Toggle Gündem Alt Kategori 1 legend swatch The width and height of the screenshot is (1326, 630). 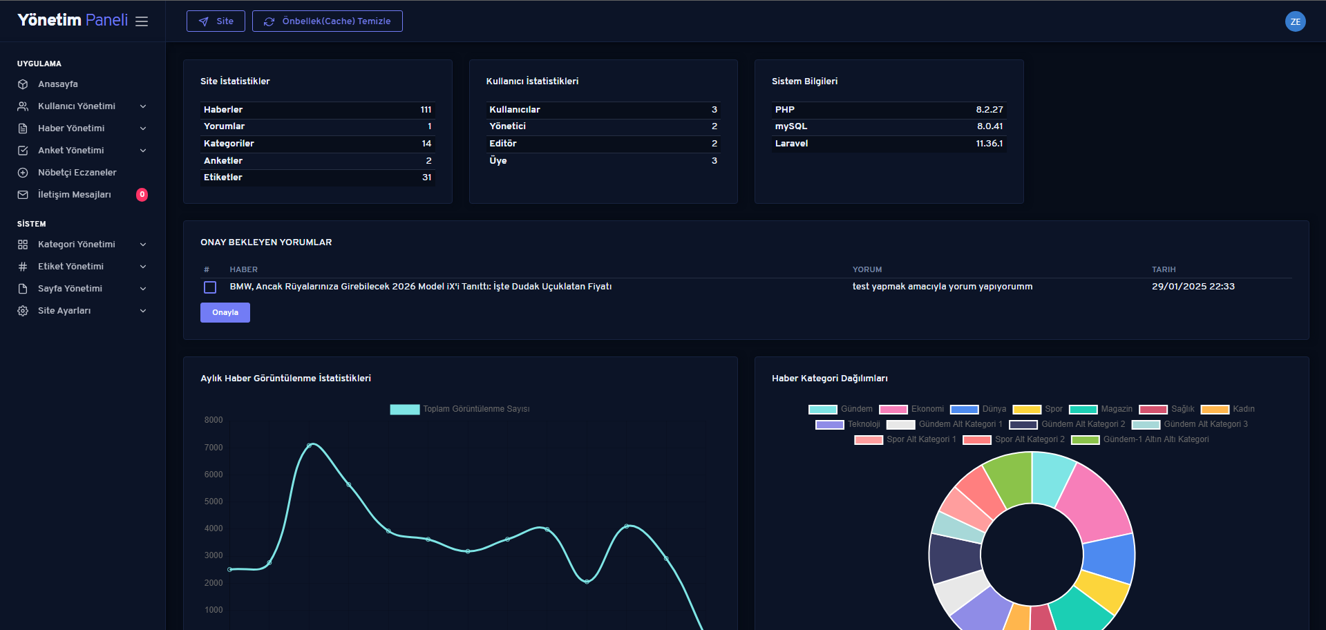(x=900, y=425)
